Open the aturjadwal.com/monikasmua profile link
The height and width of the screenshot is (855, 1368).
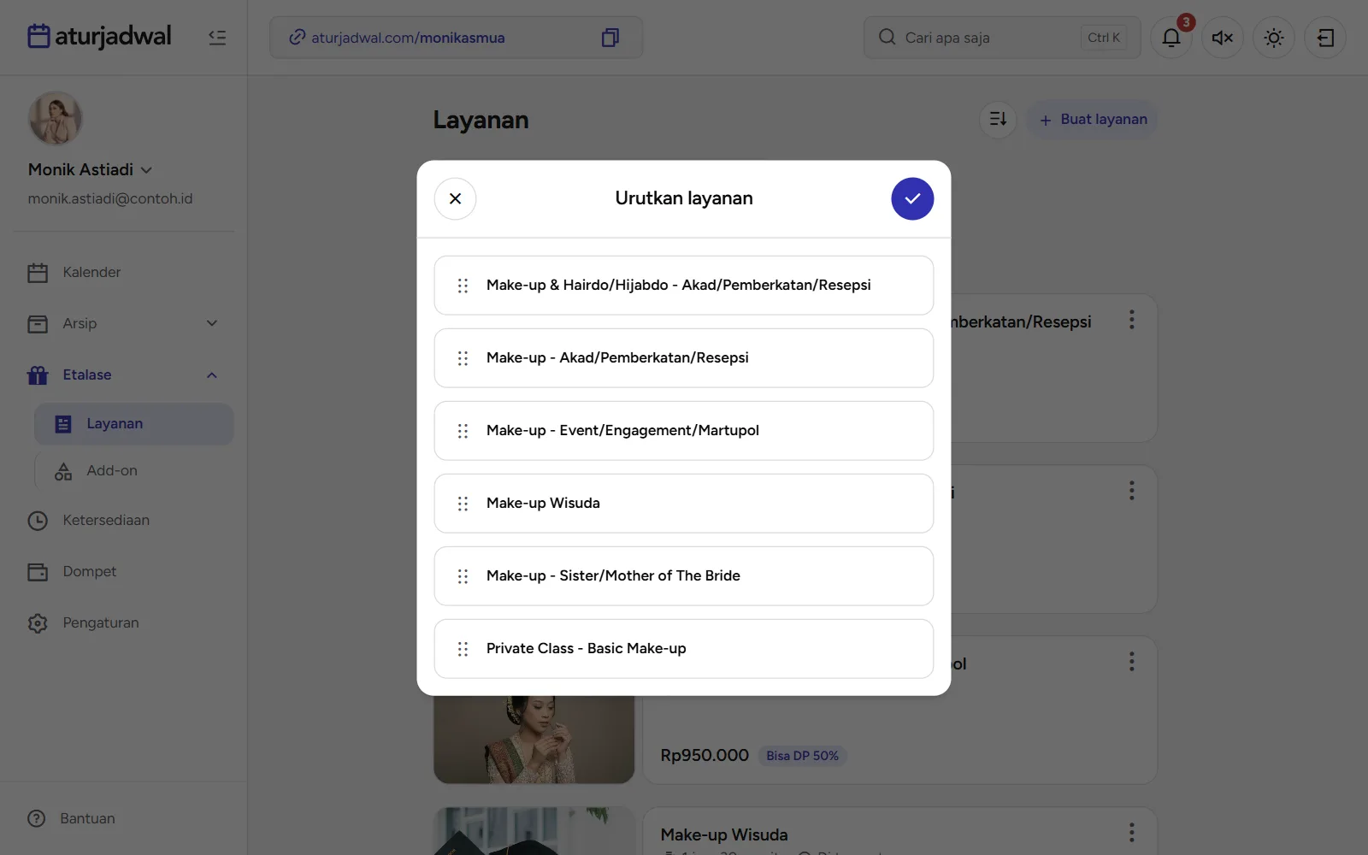coord(408,38)
